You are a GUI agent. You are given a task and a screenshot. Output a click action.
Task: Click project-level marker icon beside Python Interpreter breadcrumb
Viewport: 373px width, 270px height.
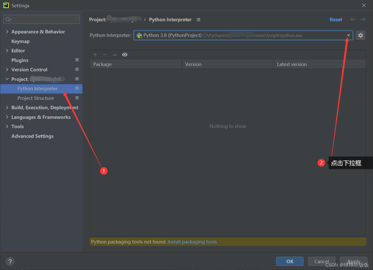click(x=199, y=20)
